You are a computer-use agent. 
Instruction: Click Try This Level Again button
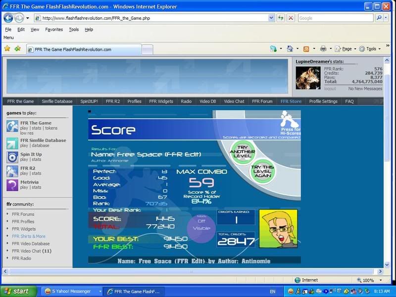[x=262, y=170]
